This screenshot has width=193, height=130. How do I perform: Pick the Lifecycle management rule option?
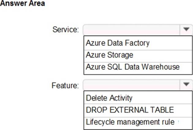coord(130,122)
